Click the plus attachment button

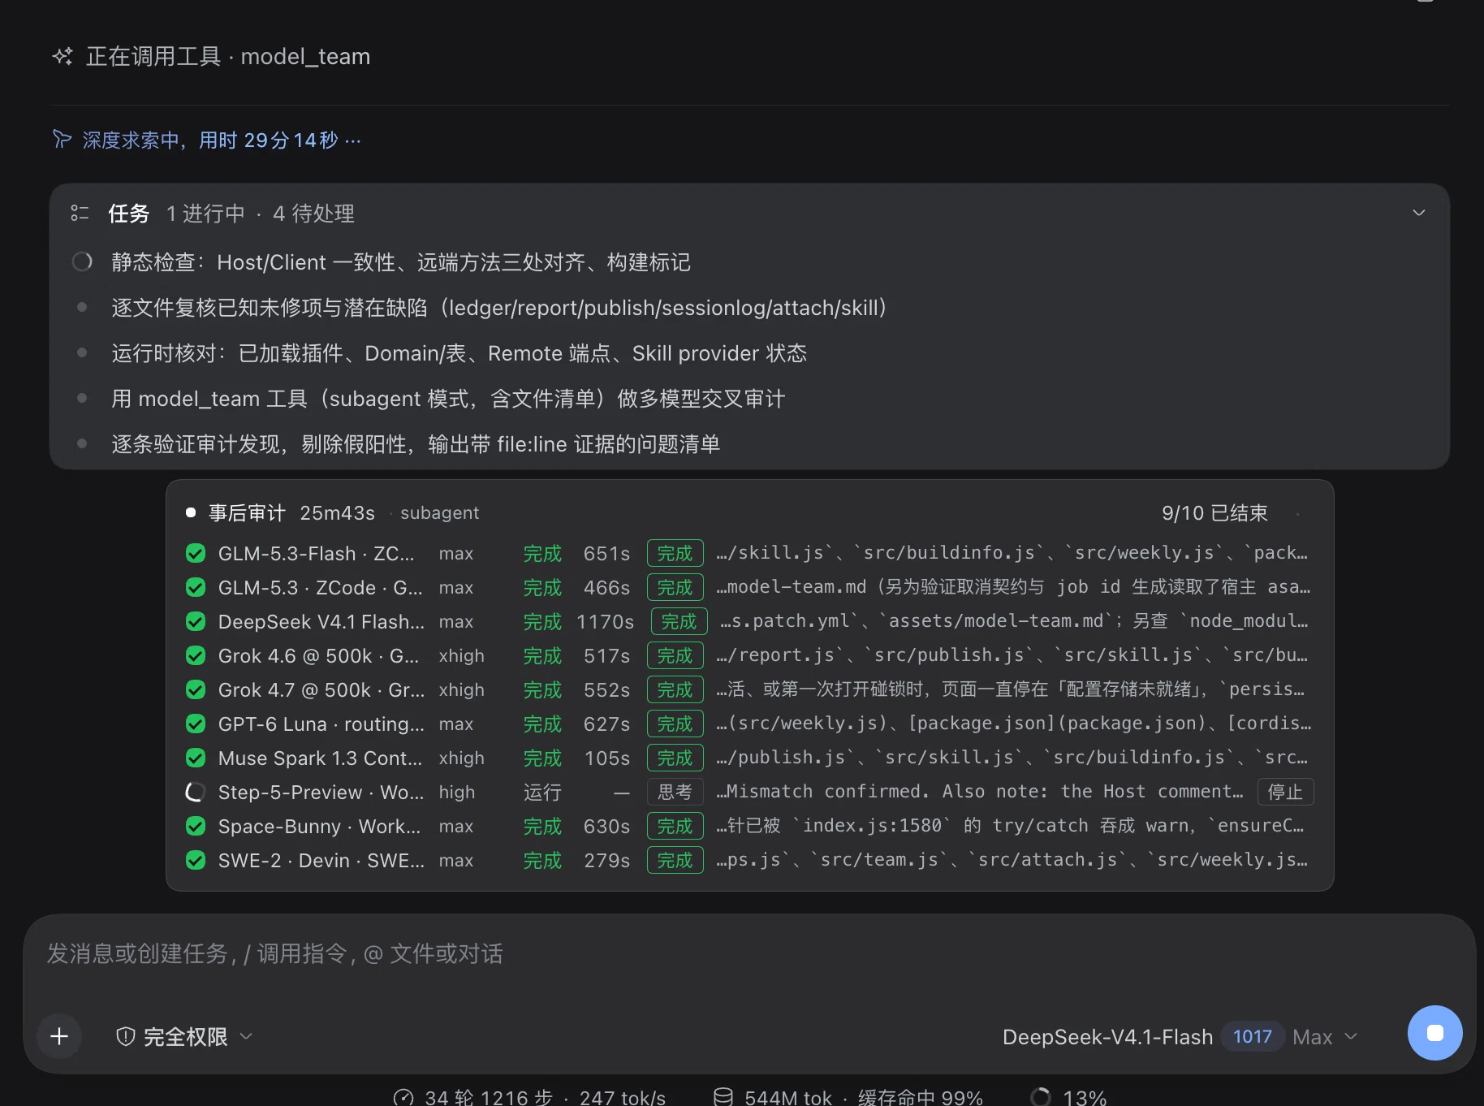pos(59,1036)
